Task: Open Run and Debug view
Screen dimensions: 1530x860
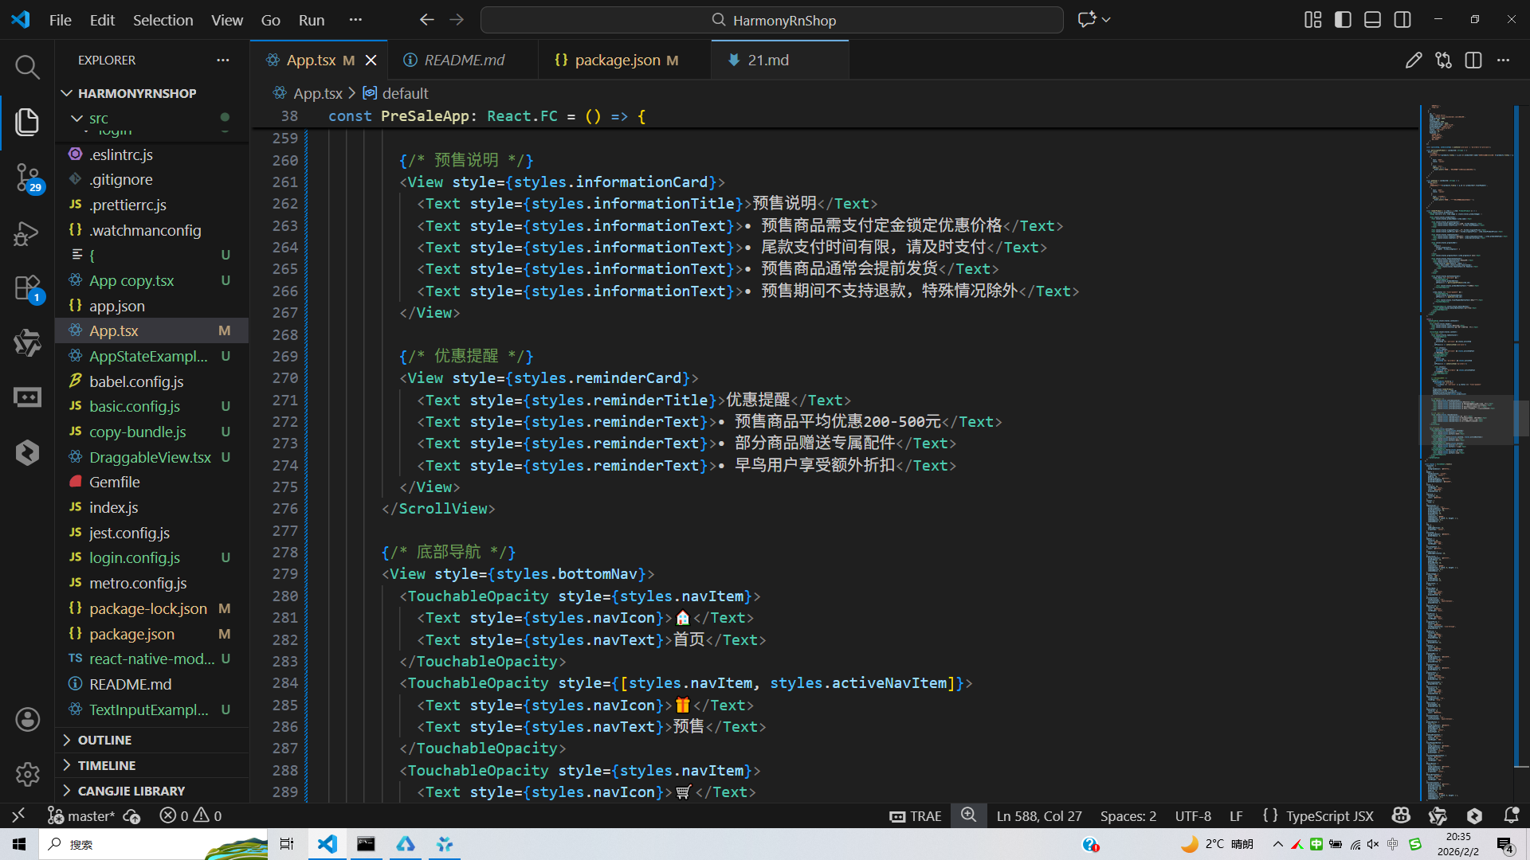Action: coord(27,234)
